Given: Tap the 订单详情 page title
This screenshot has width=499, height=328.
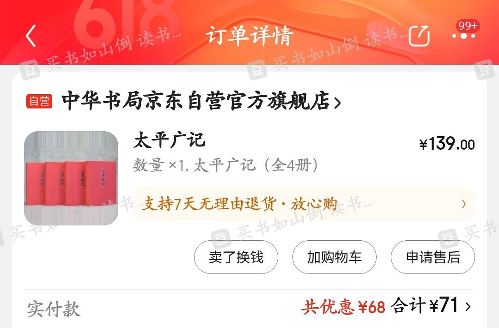Looking at the screenshot, I should pyautogui.click(x=249, y=36).
